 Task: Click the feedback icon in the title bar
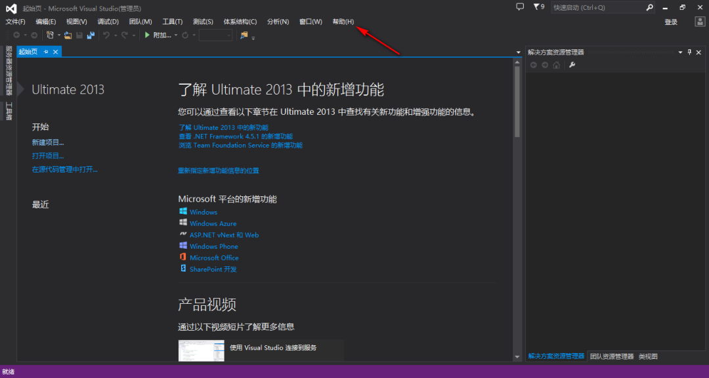pos(520,7)
